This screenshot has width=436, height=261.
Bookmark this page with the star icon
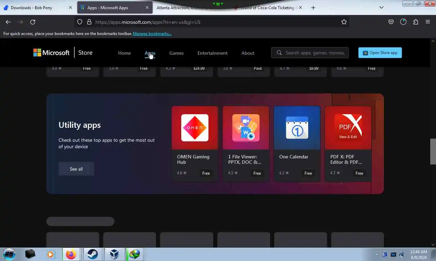click(344, 22)
